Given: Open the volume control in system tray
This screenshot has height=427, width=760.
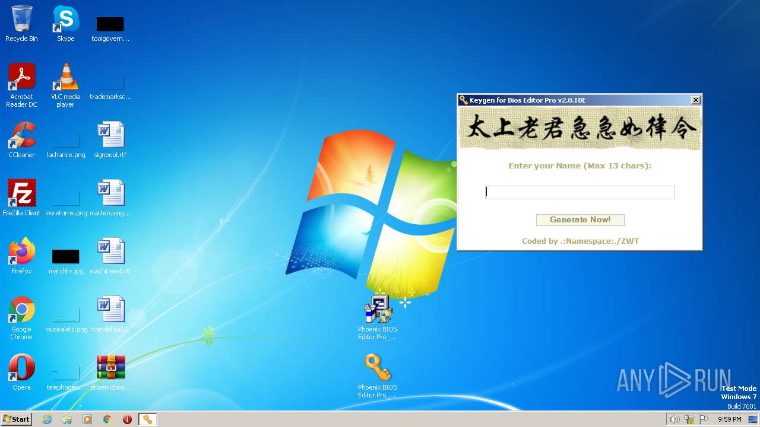Looking at the screenshot, I should [674, 419].
